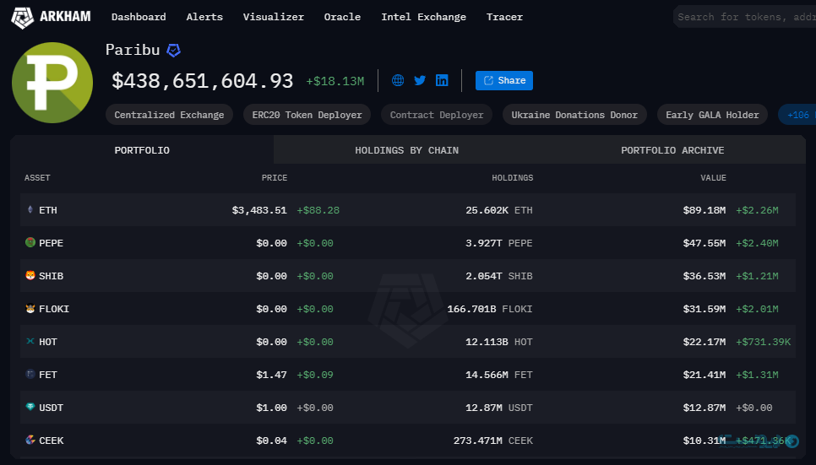The image size is (816, 465).
Task: Click the 2.054T SHIB holdings
Action: click(499, 276)
